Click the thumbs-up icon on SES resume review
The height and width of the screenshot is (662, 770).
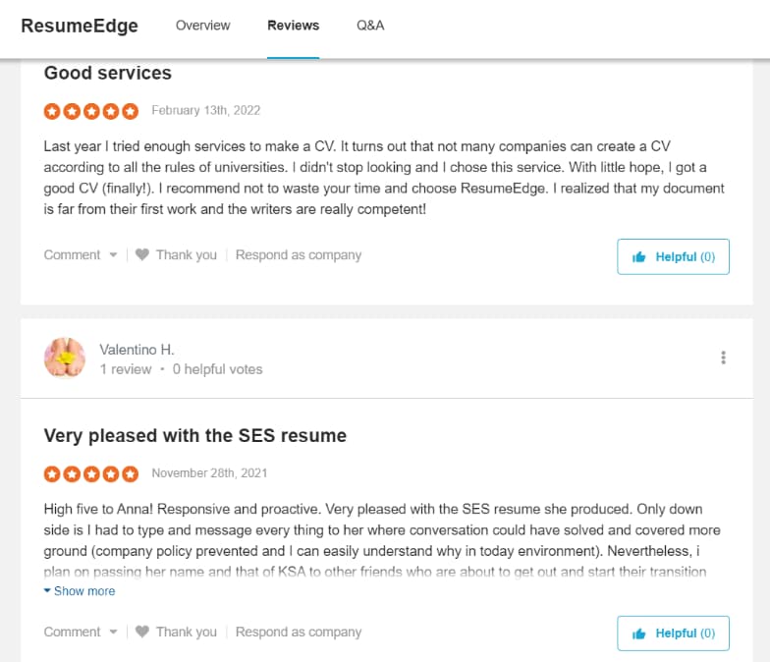tap(638, 634)
